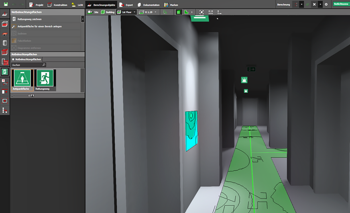The image size is (350, 213).
Task: Click the search magnifier icon
Action: (44, 64)
